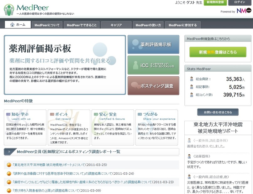Click the doctor icon beside 総コメント数
The image size is (253, 194).
[x=192, y=95]
